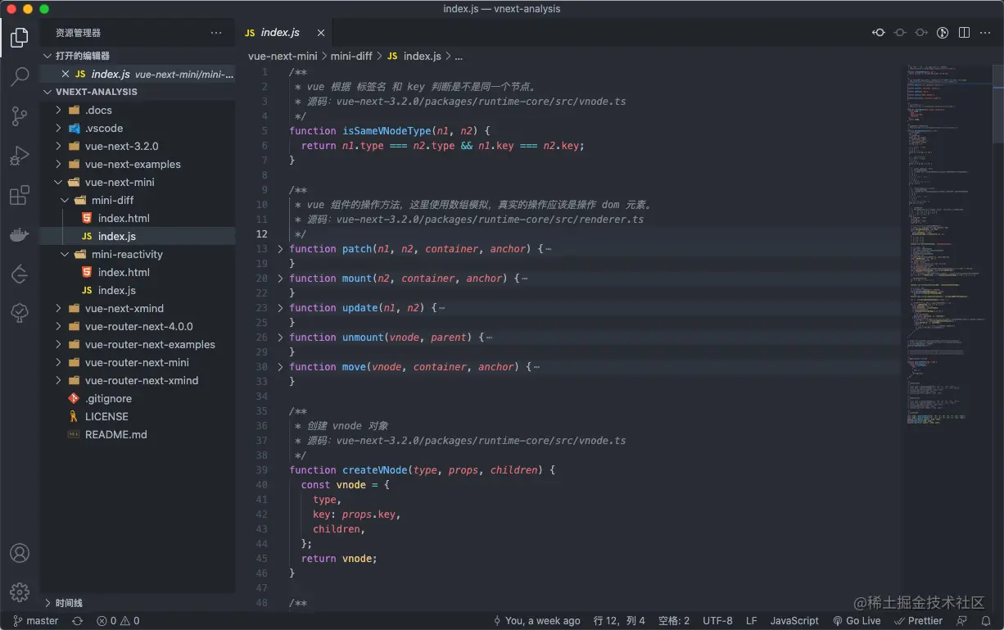Close the index.js editor tab
Screen dimensions: 1004x630
321,33
